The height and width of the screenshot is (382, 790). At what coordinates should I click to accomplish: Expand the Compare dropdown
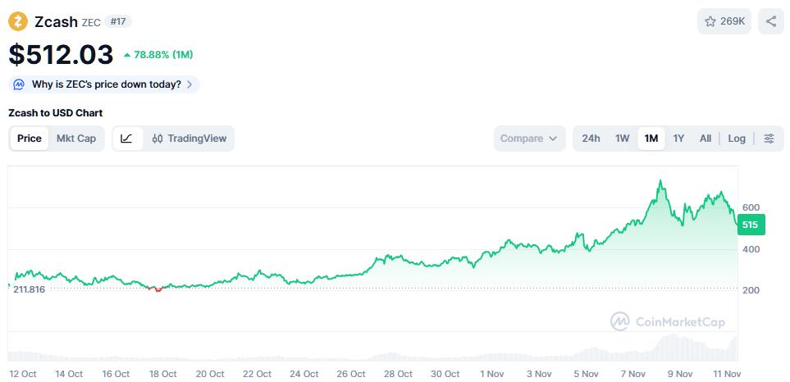pos(530,139)
